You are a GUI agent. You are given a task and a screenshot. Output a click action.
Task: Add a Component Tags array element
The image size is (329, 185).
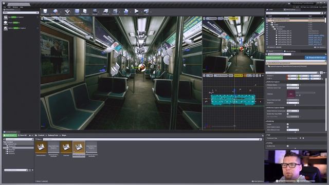tap(300, 138)
